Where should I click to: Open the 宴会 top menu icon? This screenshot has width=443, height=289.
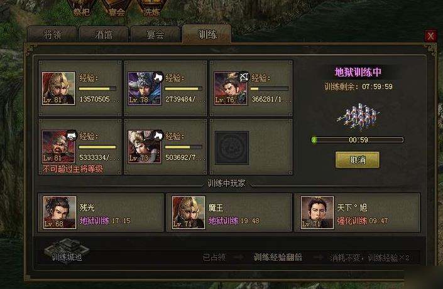117,8
